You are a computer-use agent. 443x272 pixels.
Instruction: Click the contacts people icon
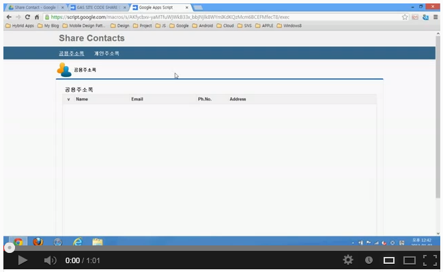(64, 70)
